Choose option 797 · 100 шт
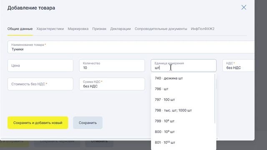Screen dimensions: 267x150 pyautogui.click(x=183, y=100)
